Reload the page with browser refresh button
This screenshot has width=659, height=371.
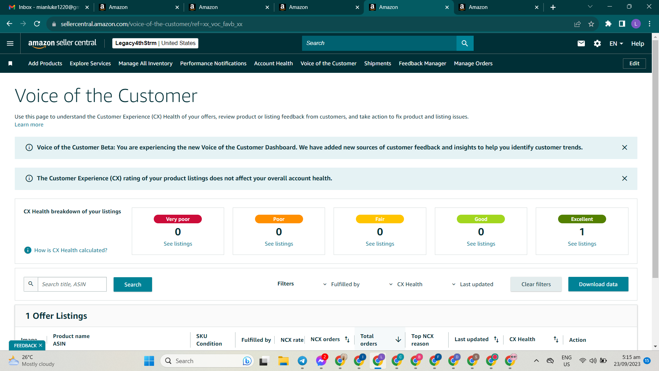point(37,24)
